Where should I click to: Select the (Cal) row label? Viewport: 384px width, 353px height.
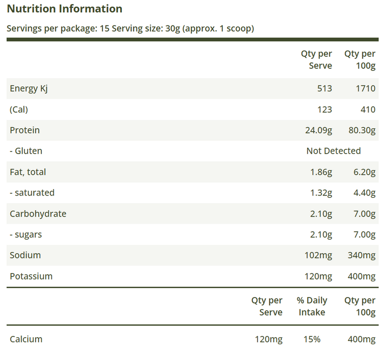pos(19,110)
